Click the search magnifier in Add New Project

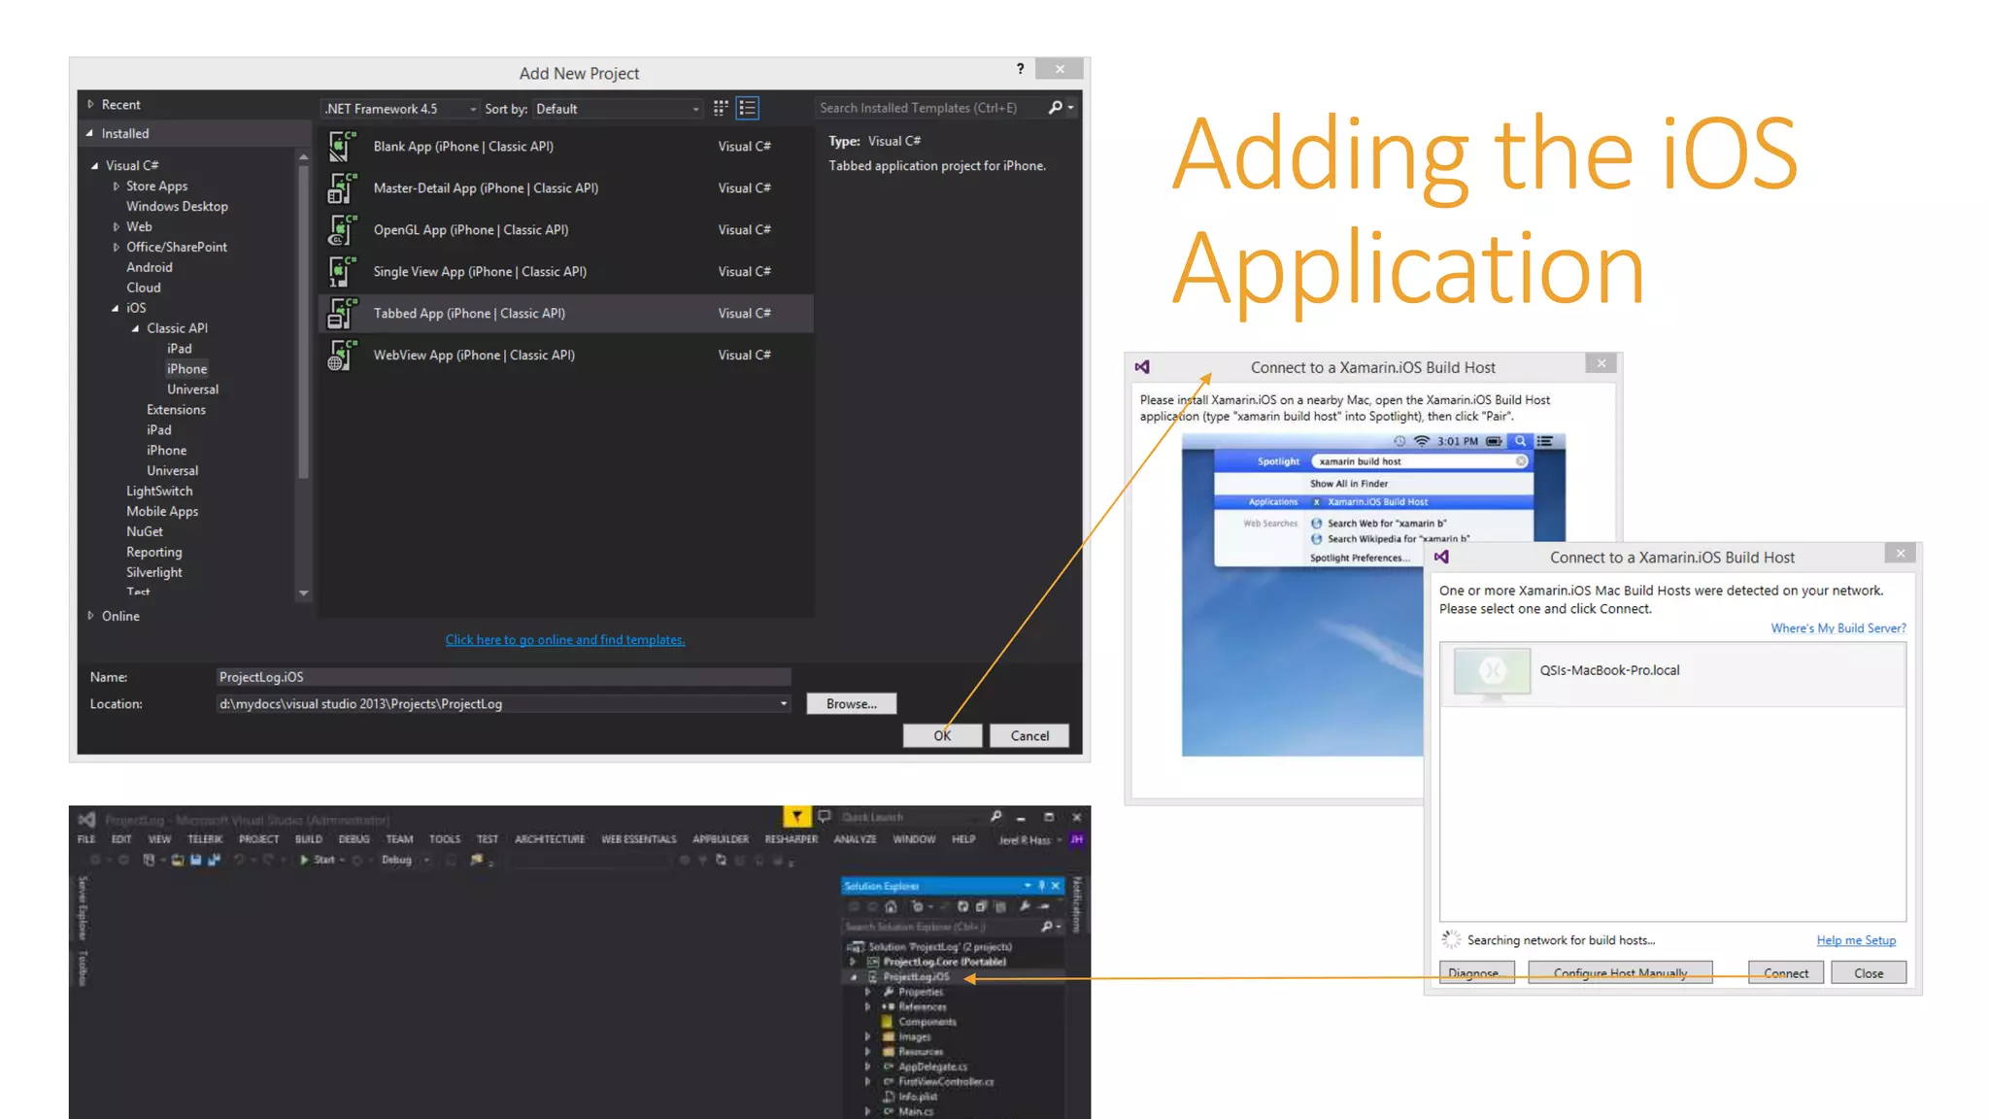click(x=1056, y=108)
